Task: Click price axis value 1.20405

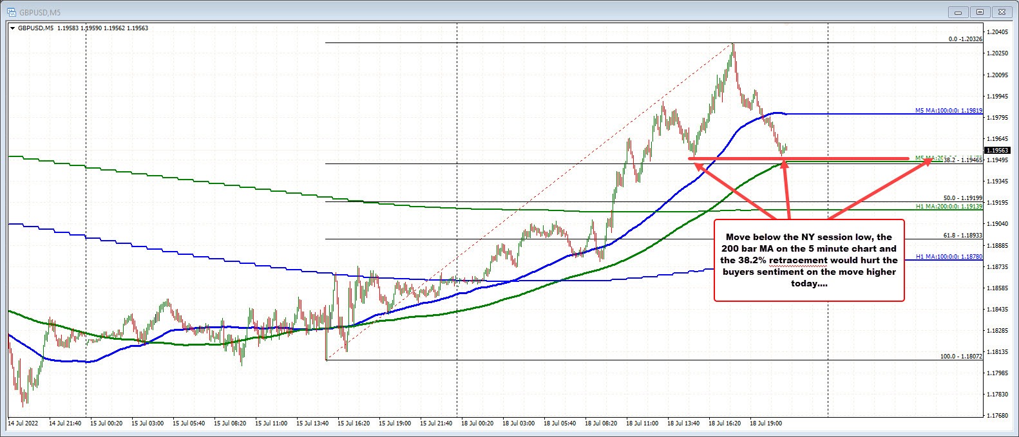Action: pos(999,32)
